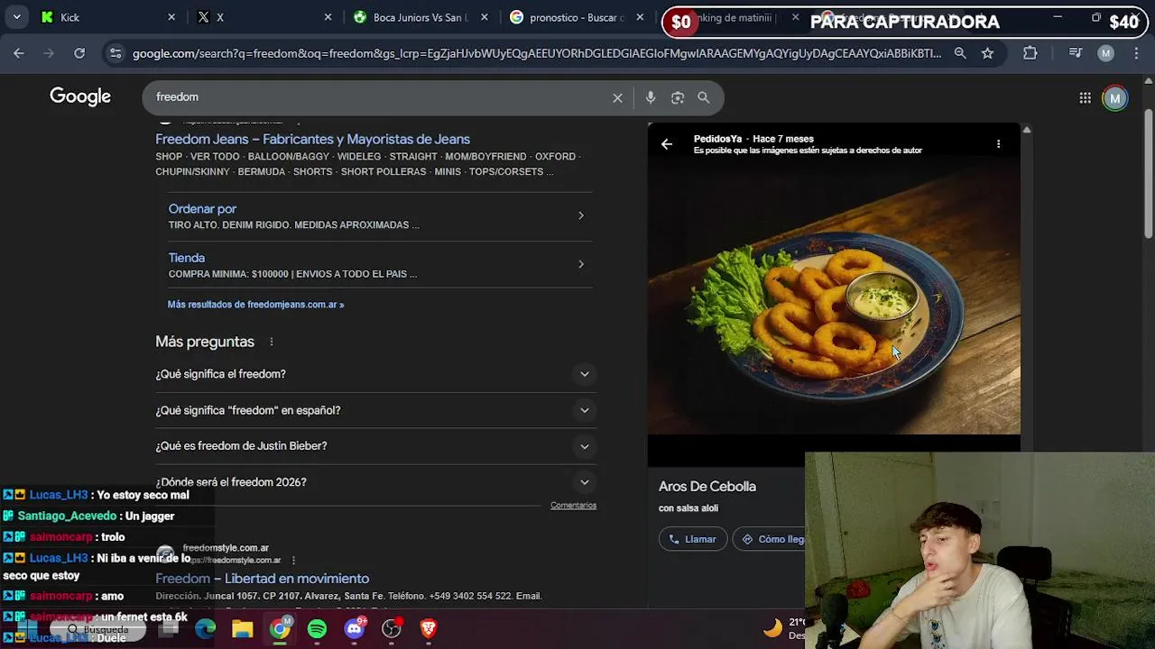Clear the search box with the X
Image resolution: width=1155 pixels, height=649 pixels.
[x=617, y=97]
